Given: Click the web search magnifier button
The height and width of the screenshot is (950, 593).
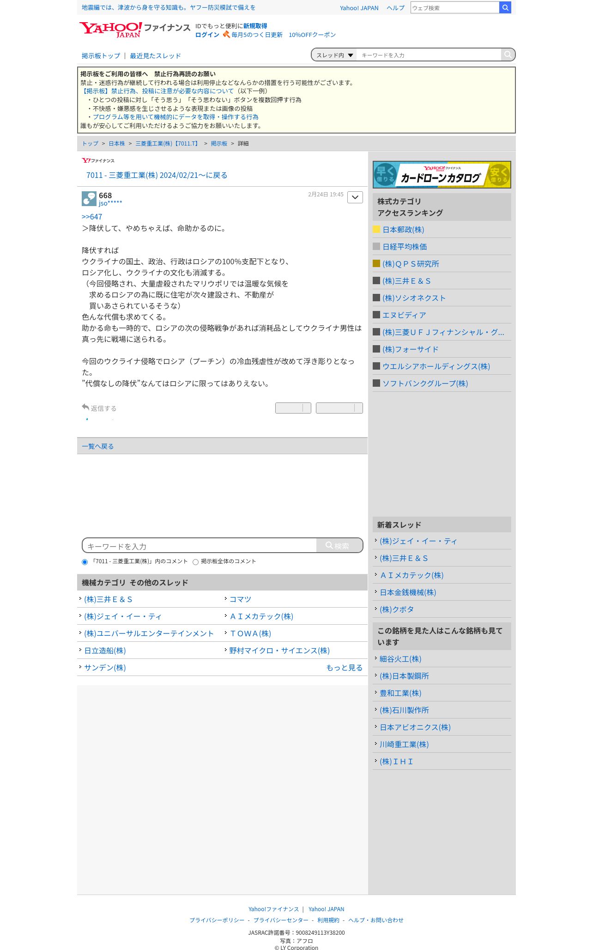Looking at the screenshot, I should (505, 7).
